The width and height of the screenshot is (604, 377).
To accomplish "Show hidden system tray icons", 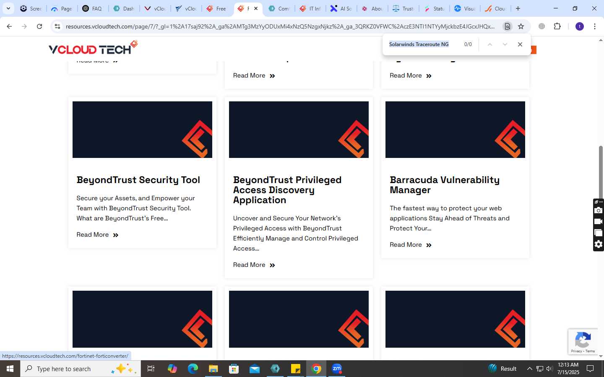I will click(529, 369).
